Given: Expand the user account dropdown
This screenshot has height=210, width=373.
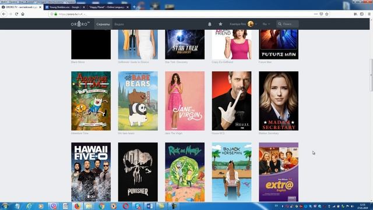Looking at the screenshot, I should (256, 24).
